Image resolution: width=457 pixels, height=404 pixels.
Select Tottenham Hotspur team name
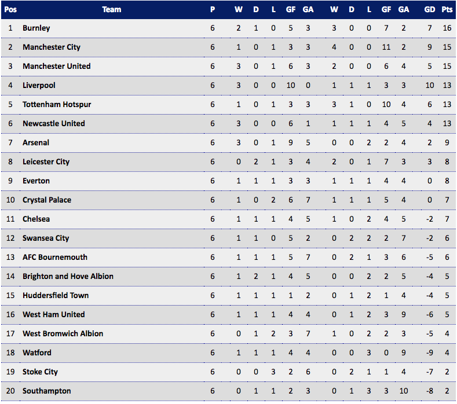(57, 105)
